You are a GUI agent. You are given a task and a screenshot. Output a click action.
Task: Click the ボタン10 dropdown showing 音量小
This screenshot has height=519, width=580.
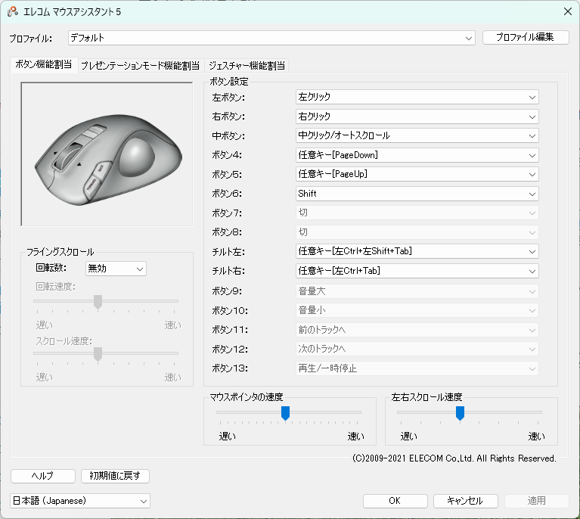(417, 310)
